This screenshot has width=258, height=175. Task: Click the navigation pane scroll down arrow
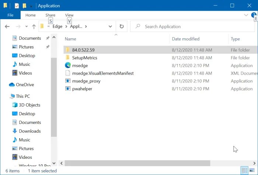[x=54, y=163]
